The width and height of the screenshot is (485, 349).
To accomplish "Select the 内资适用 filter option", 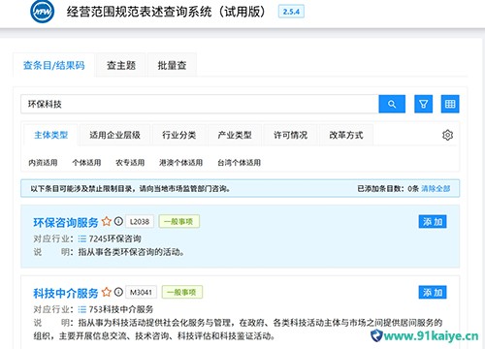I will 43,163.
